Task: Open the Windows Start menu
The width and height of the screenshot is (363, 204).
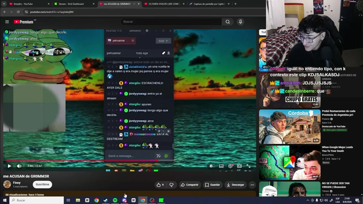Action: tap(5, 200)
